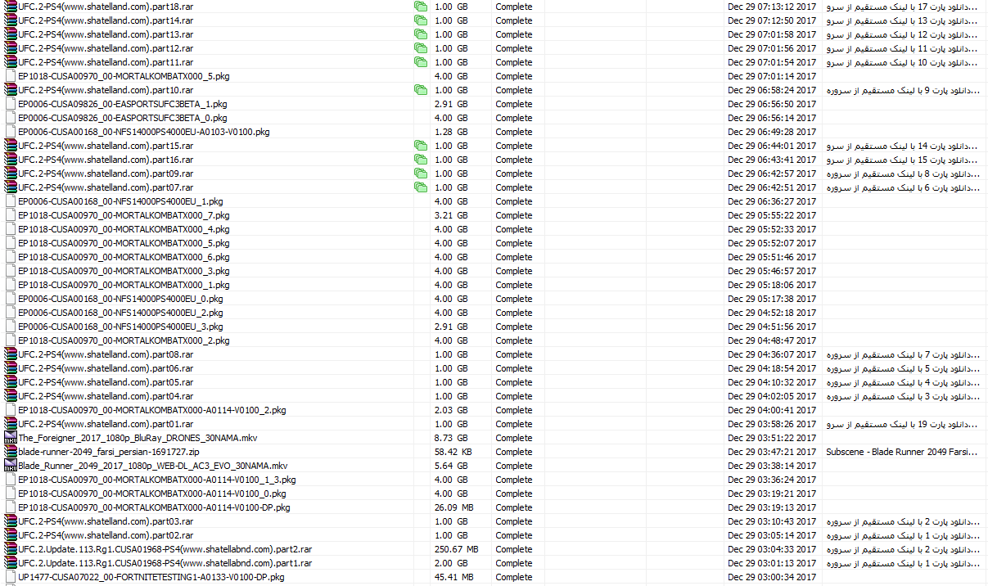Click the 58.42 KB size value
This screenshot has height=586, width=988.
pos(453,452)
